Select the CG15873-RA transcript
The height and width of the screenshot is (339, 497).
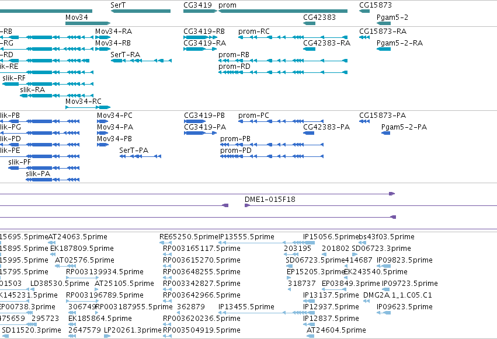(x=364, y=37)
